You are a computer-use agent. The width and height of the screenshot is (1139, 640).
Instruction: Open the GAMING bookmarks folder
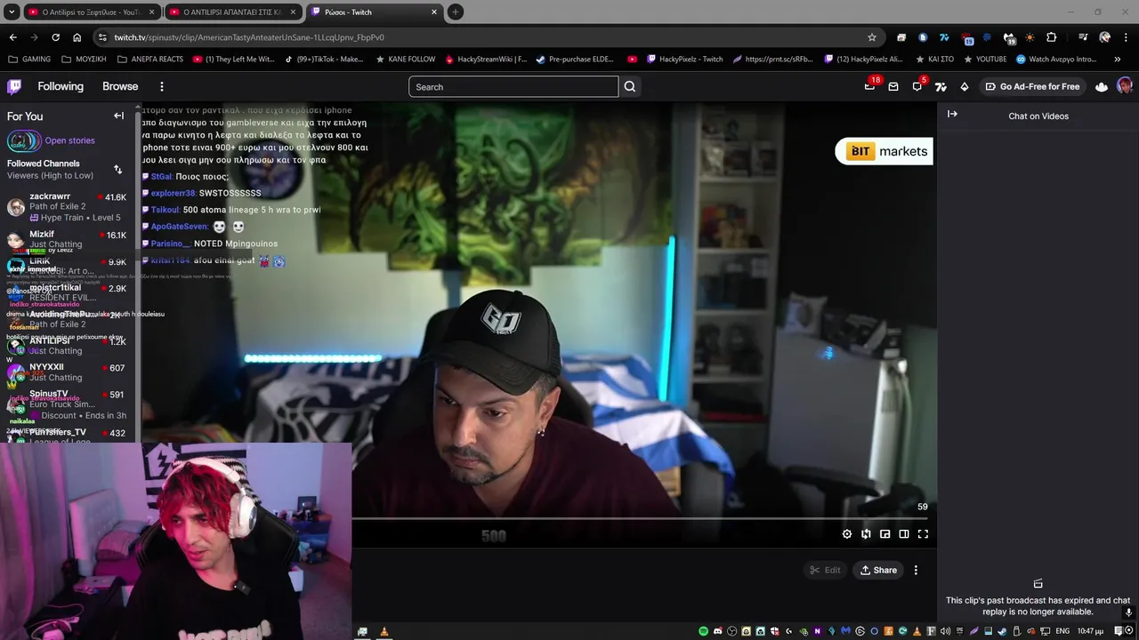coord(29,60)
